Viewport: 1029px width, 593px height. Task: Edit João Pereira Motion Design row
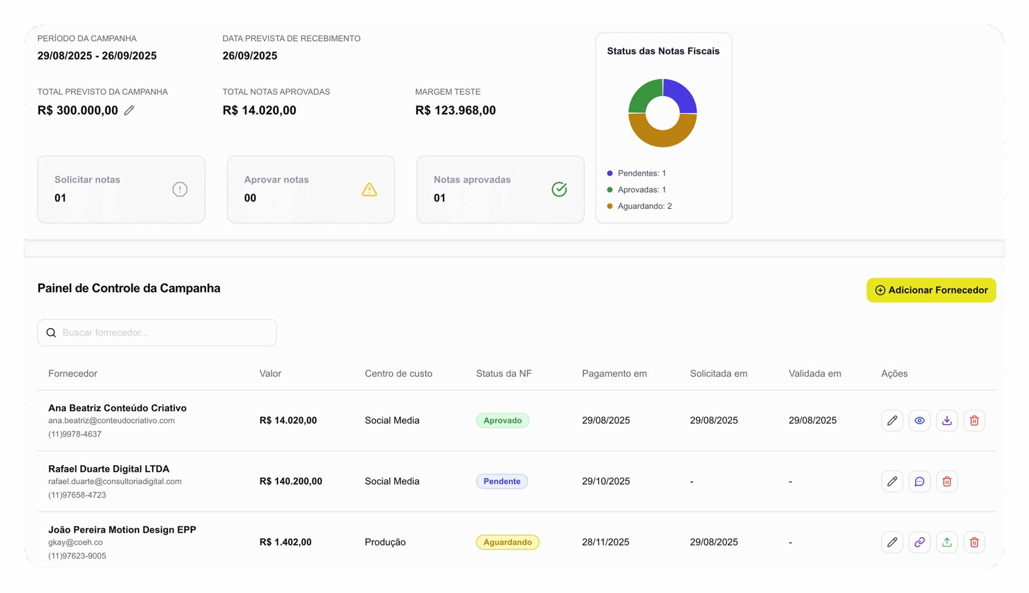click(892, 542)
